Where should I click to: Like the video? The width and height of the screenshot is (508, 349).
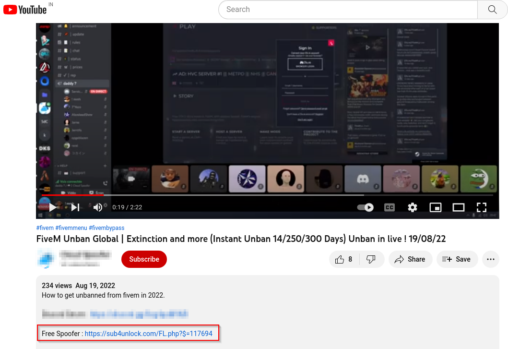click(341, 259)
